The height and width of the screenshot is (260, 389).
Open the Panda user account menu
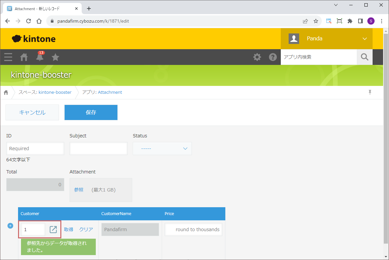pos(327,39)
